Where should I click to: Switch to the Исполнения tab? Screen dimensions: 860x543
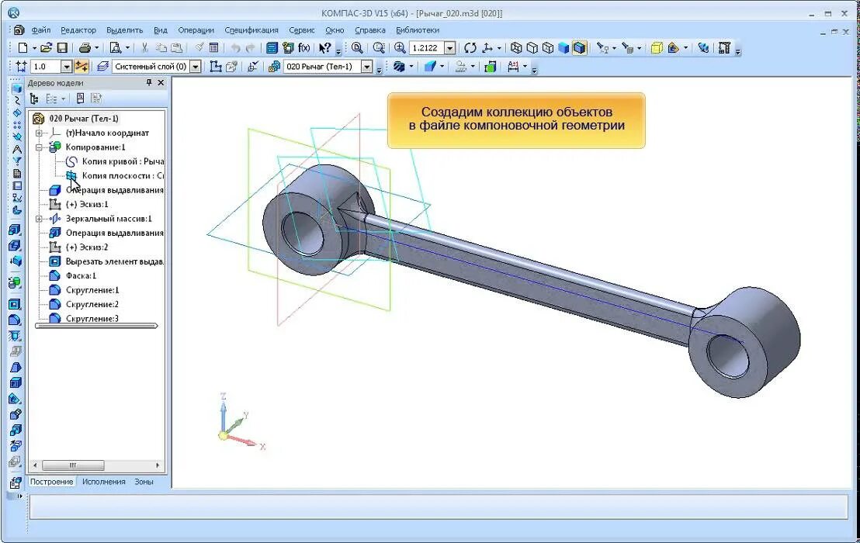[104, 482]
